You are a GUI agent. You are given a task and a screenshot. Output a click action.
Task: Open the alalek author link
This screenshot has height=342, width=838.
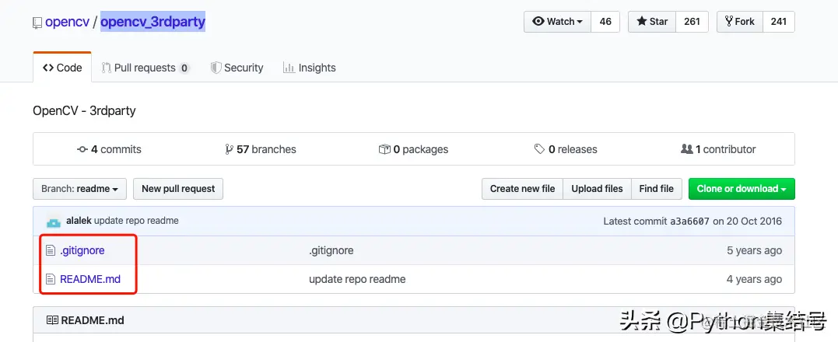coord(79,220)
